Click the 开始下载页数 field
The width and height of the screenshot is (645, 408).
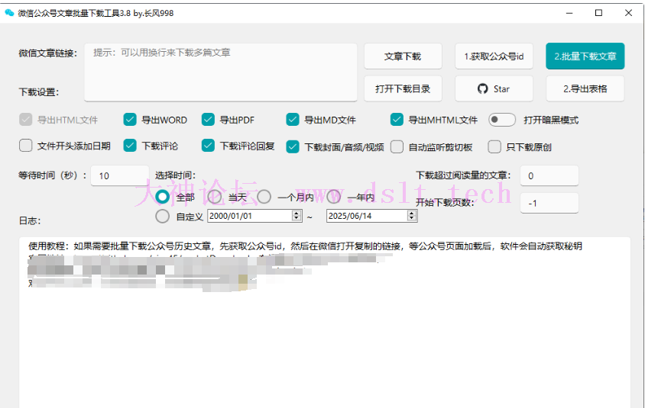[549, 203]
